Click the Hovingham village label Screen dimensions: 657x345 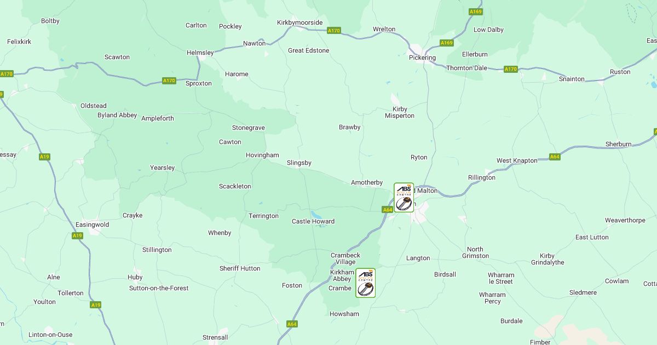click(262, 155)
